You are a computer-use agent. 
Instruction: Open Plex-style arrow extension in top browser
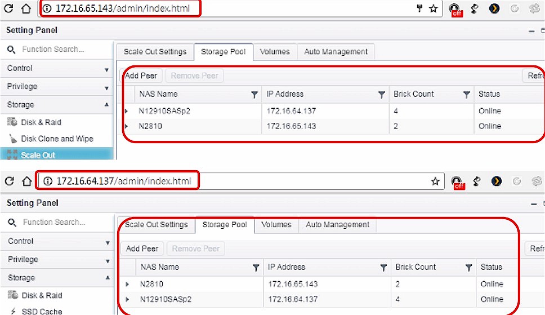494,8
